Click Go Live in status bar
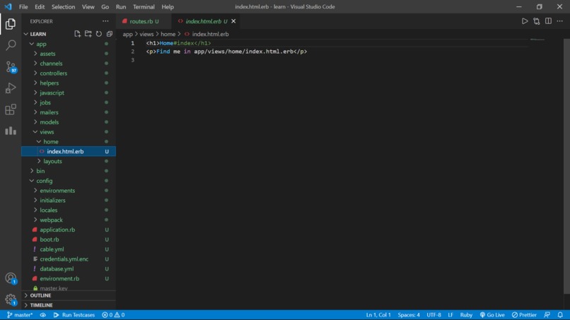The height and width of the screenshot is (320, 570). tap(492, 315)
